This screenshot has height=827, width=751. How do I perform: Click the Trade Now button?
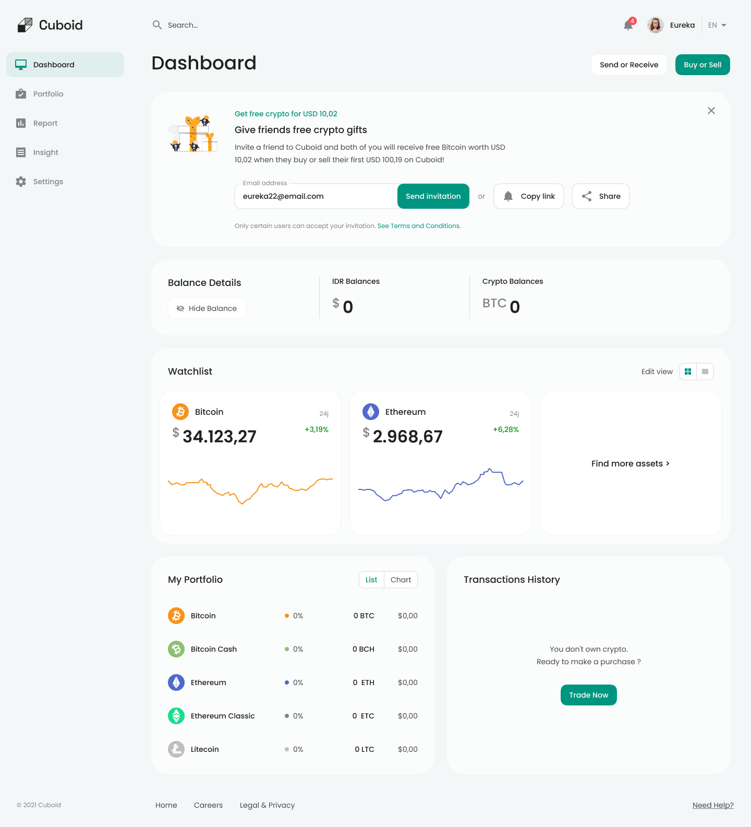589,695
